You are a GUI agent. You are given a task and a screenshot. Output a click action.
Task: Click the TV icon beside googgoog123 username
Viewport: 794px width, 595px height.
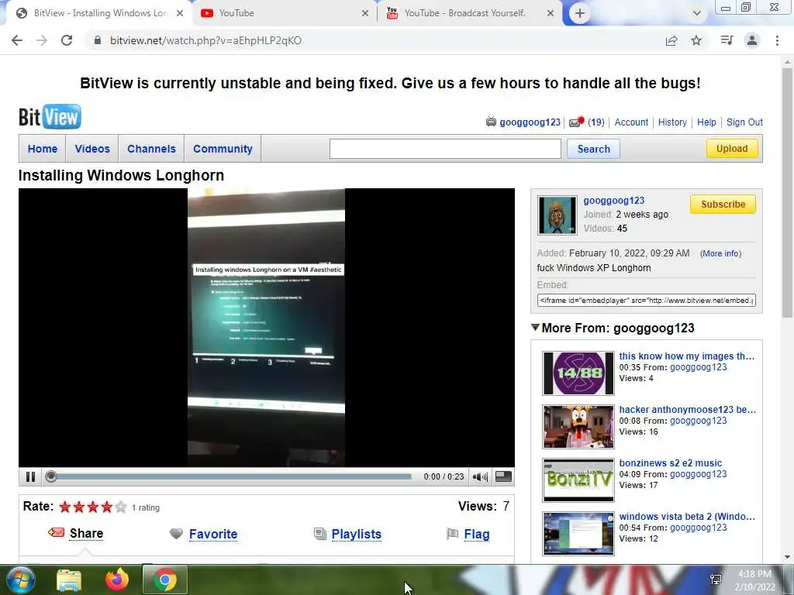point(491,122)
